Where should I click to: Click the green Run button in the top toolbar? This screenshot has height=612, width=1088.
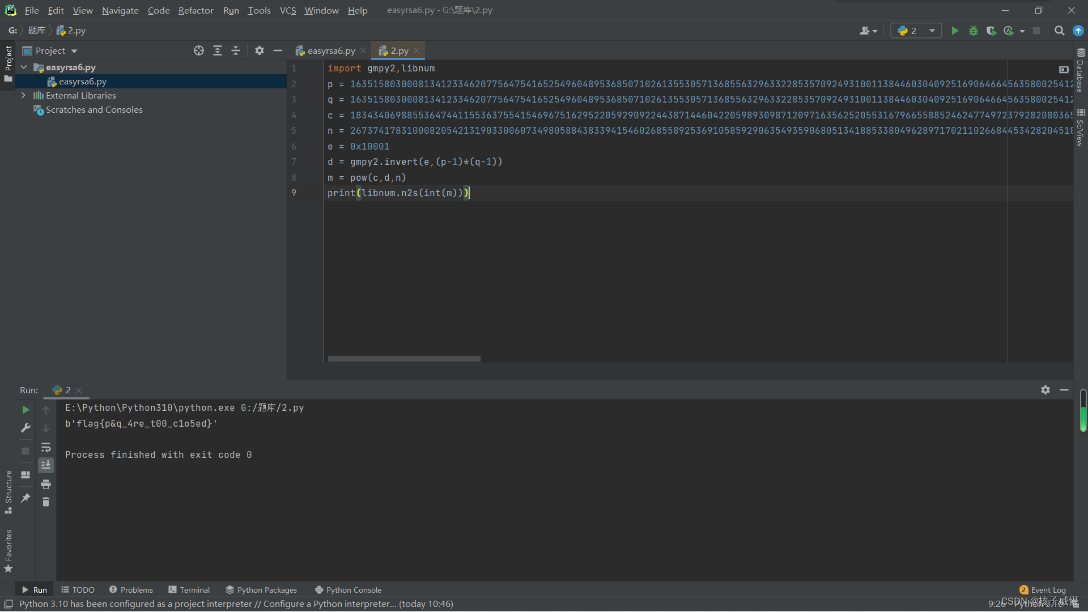coord(955,31)
